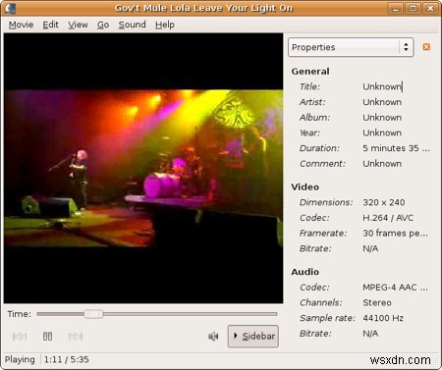
Task: Click the audio codec 'MPEG-4 AAC' value
Action: coord(395,288)
